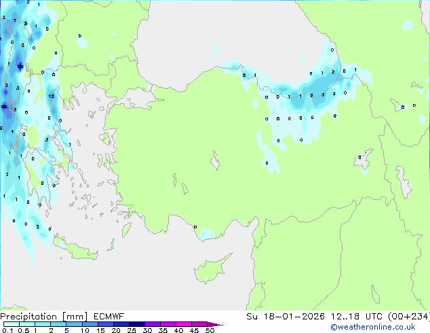Select the 15–20 mm legend color box

tap(106, 324)
